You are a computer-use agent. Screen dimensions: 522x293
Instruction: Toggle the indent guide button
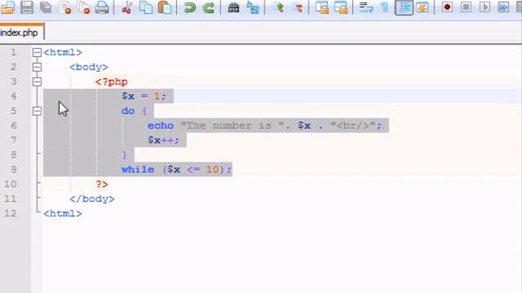404,7
